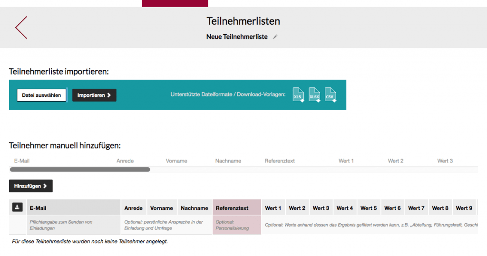The image size is (487, 256).
Task: Click the Neue Teilnehmerliste title text
Action: (237, 37)
